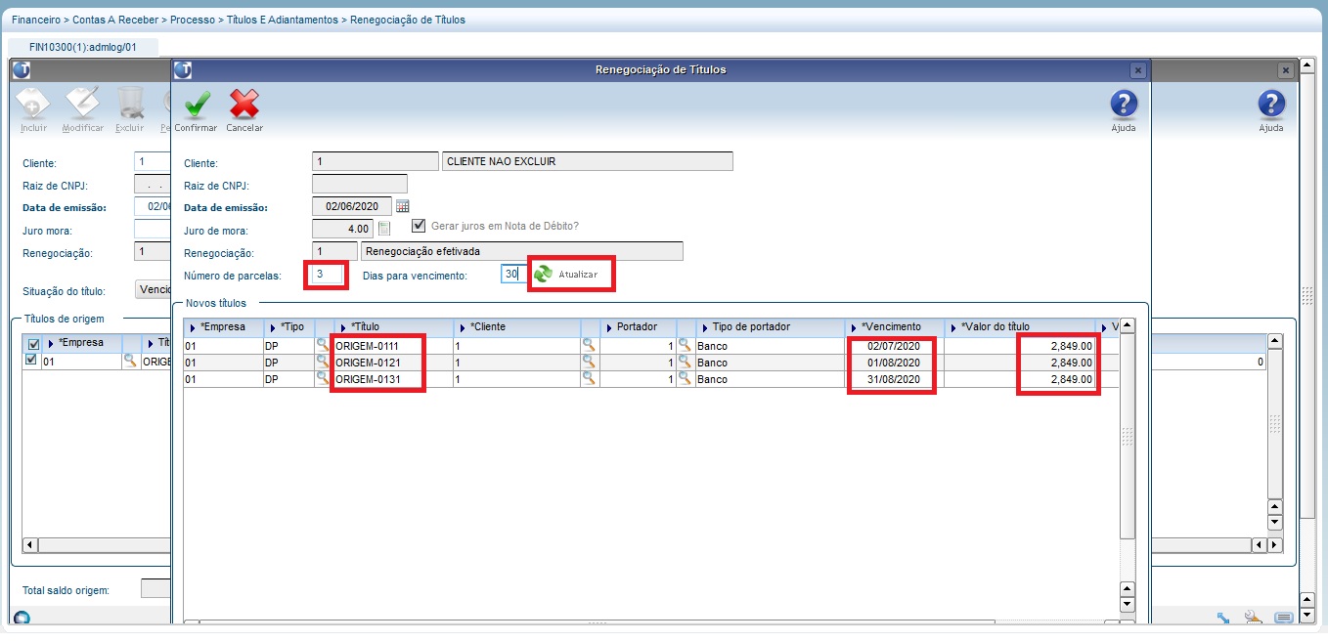Click the Raiz de CNPJ field in the dialog
Image resolution: width=1328 pixels, height=642 pixels.
coord(360,184)
